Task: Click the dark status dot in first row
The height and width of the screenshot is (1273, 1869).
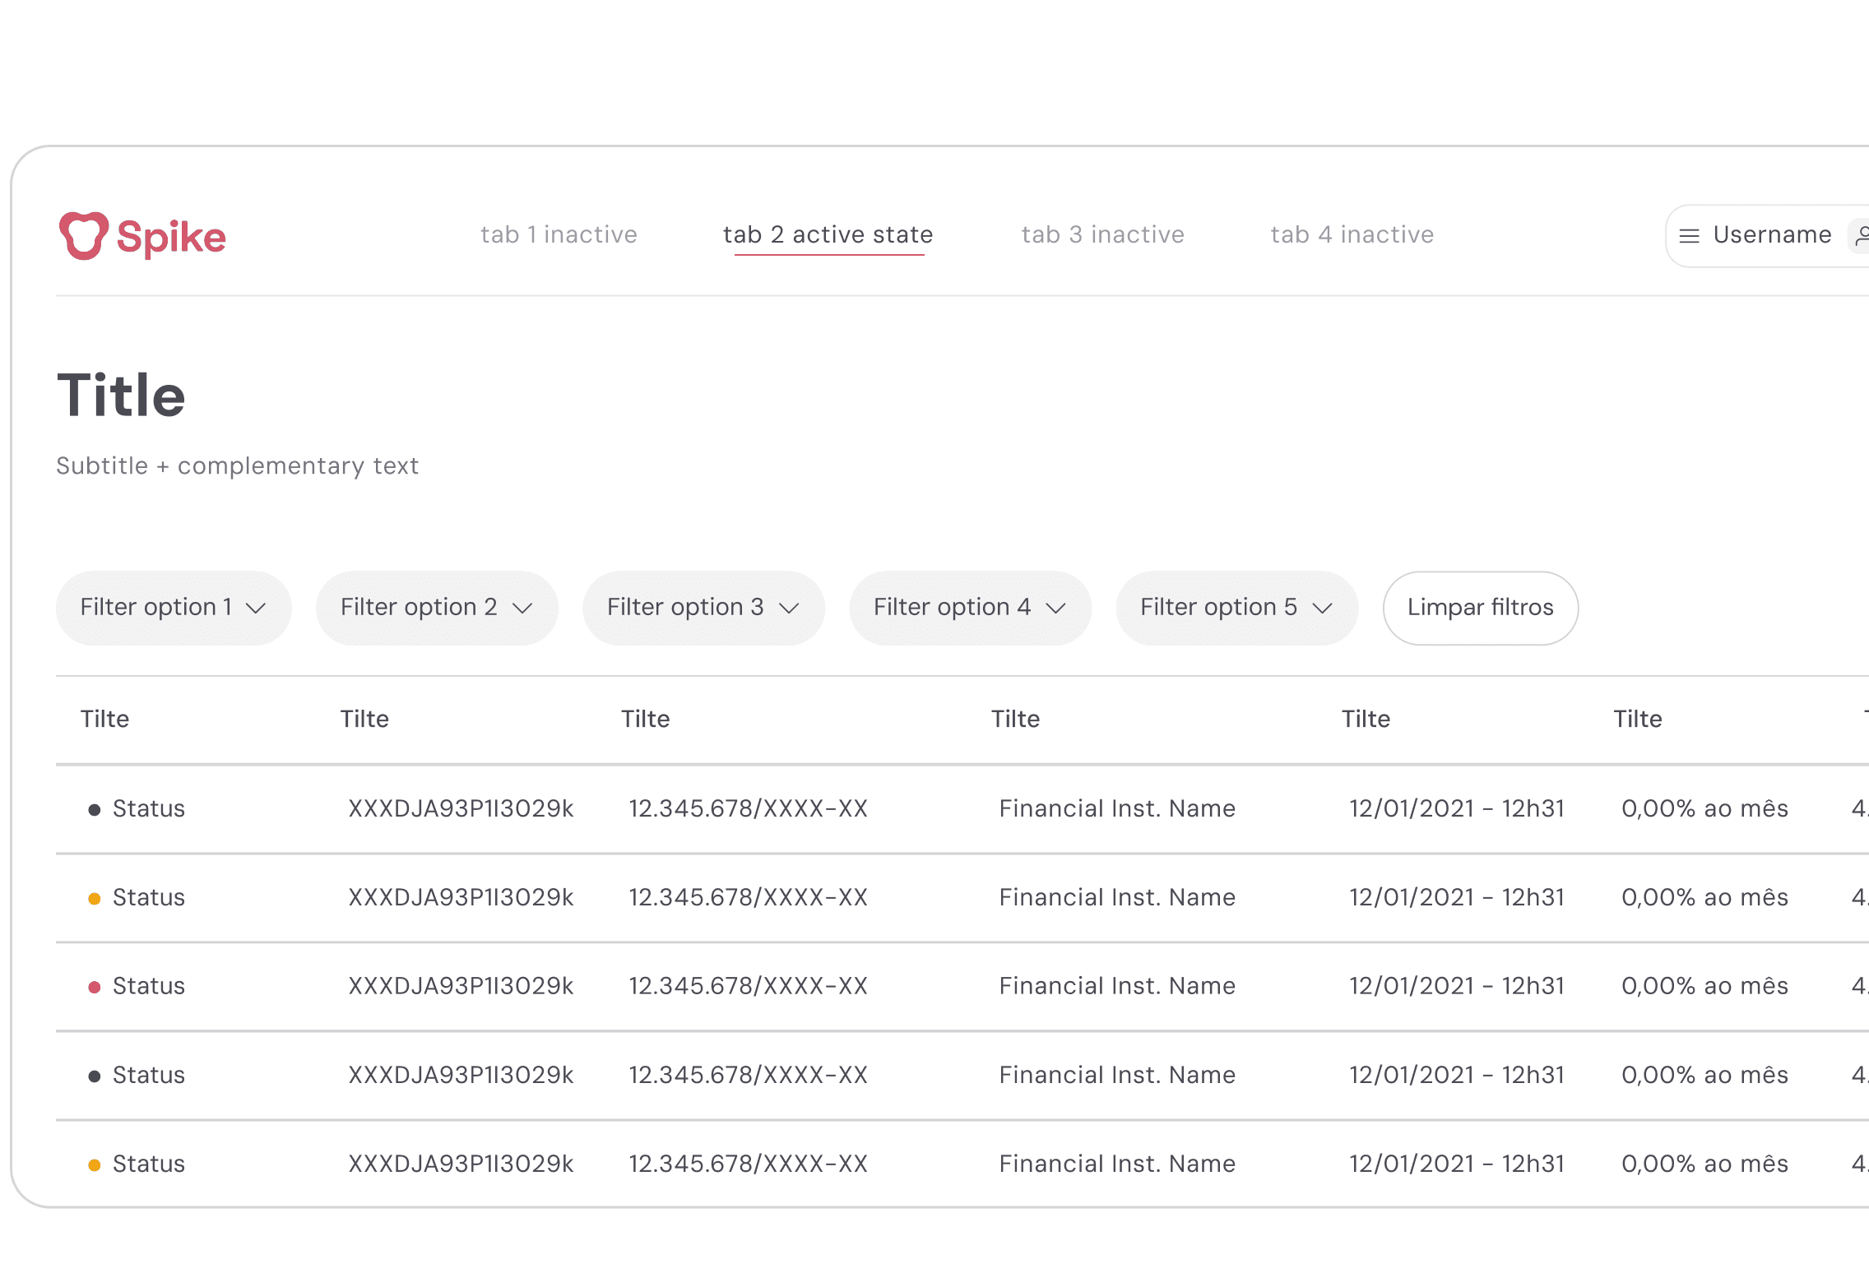Action: [x=95, y=810]
